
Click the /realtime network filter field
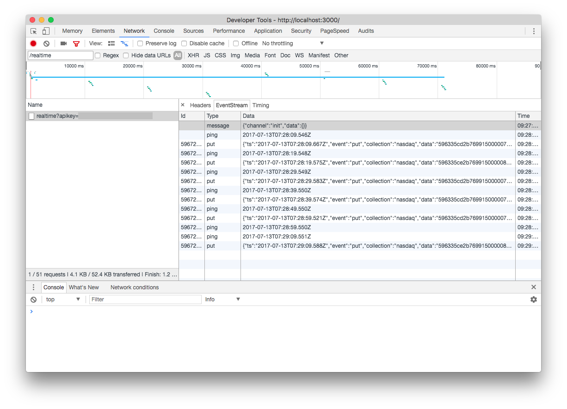60,55
